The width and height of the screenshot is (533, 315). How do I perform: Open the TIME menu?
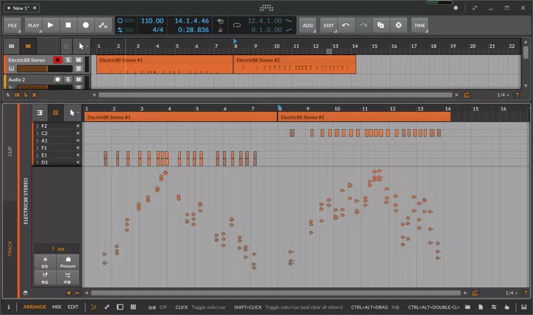click(x=419, y=25)
